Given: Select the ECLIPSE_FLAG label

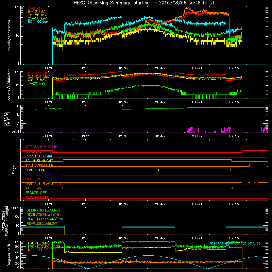Looking at the screenshot, I should pos(37,175).
